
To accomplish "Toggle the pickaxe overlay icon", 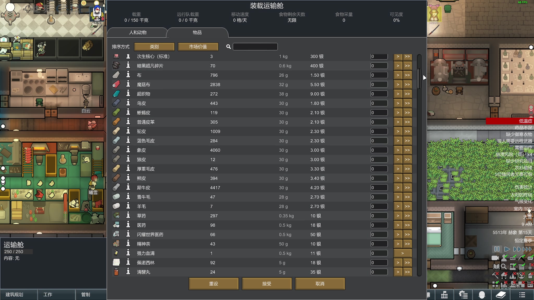I will click(x=521, y=258).
